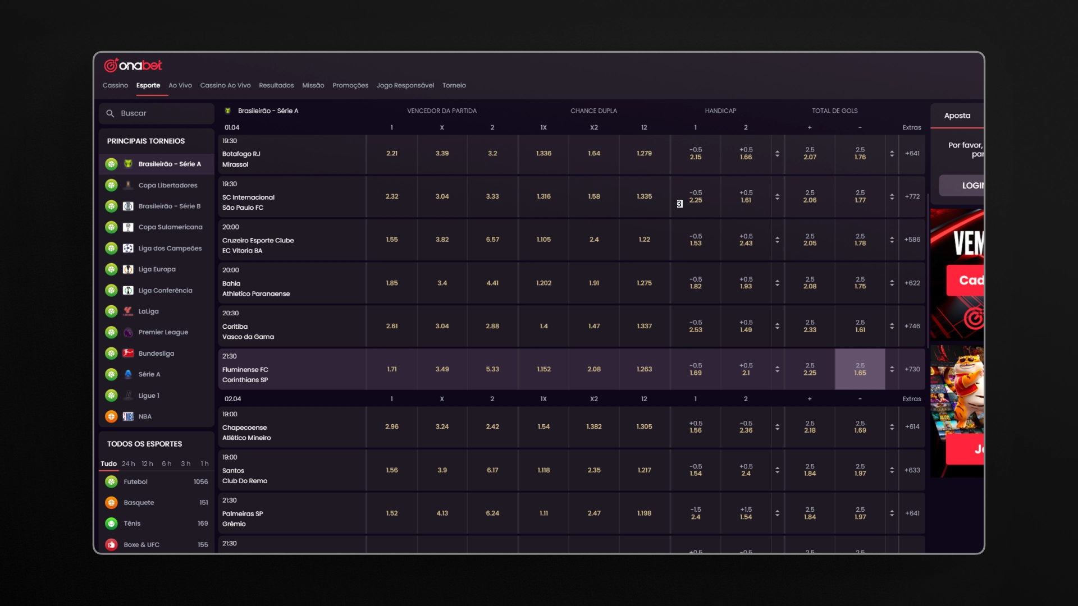
Task: Focus the Buscar search field
Action: 157,113
